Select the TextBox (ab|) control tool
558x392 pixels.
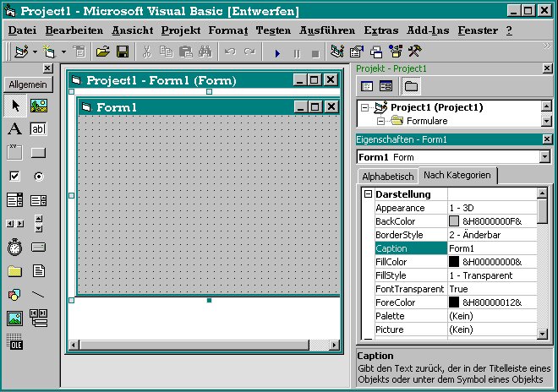tap(38, 128)
